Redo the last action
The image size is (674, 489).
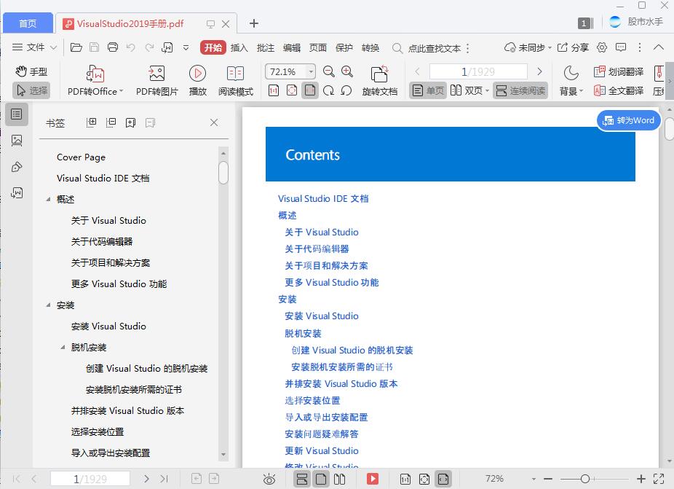tap(149, 47)
